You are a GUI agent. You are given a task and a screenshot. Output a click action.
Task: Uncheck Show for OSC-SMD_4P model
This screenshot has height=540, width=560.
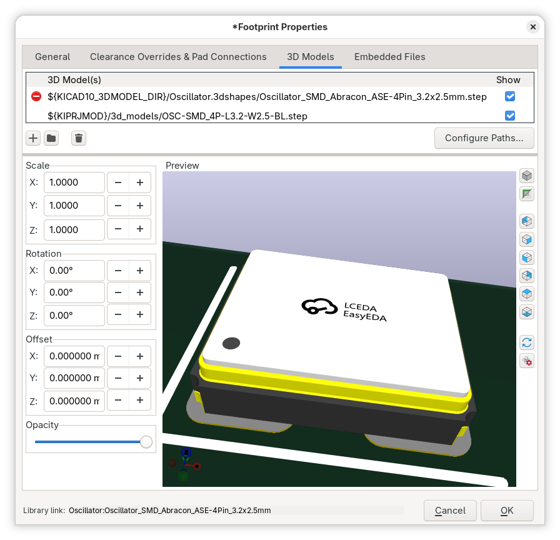(510, 116)
